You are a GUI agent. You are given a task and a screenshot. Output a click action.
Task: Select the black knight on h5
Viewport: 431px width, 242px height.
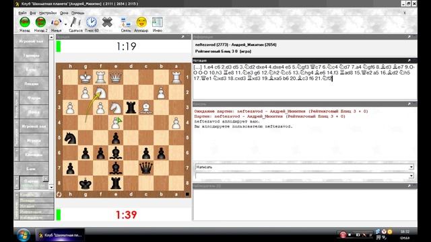70,138
